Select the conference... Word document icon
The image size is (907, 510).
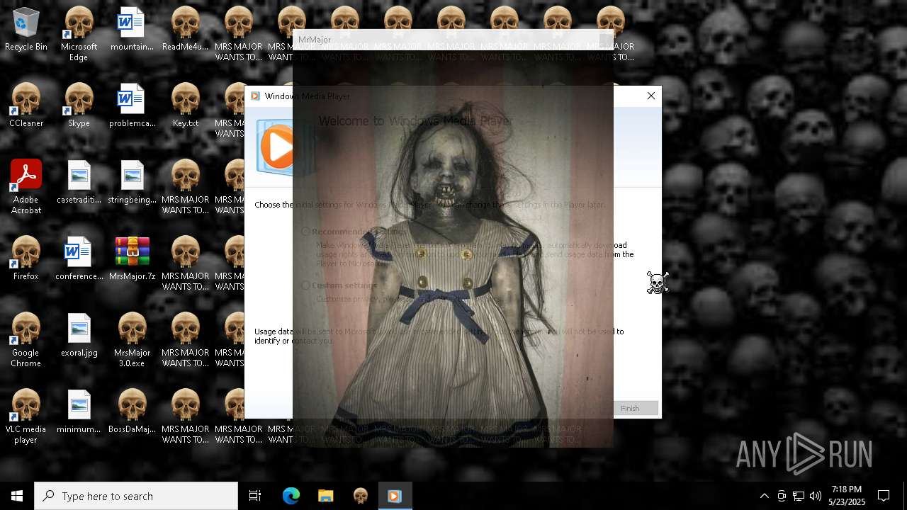(79, 259)
